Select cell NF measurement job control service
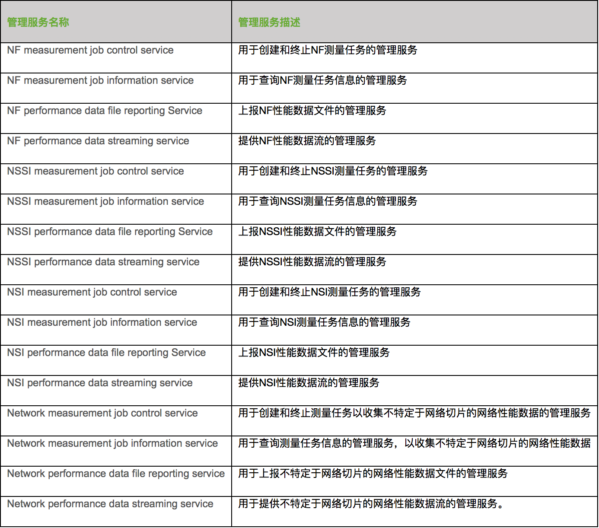The width and height of the screenshot is (599, 528). [116, 58]
